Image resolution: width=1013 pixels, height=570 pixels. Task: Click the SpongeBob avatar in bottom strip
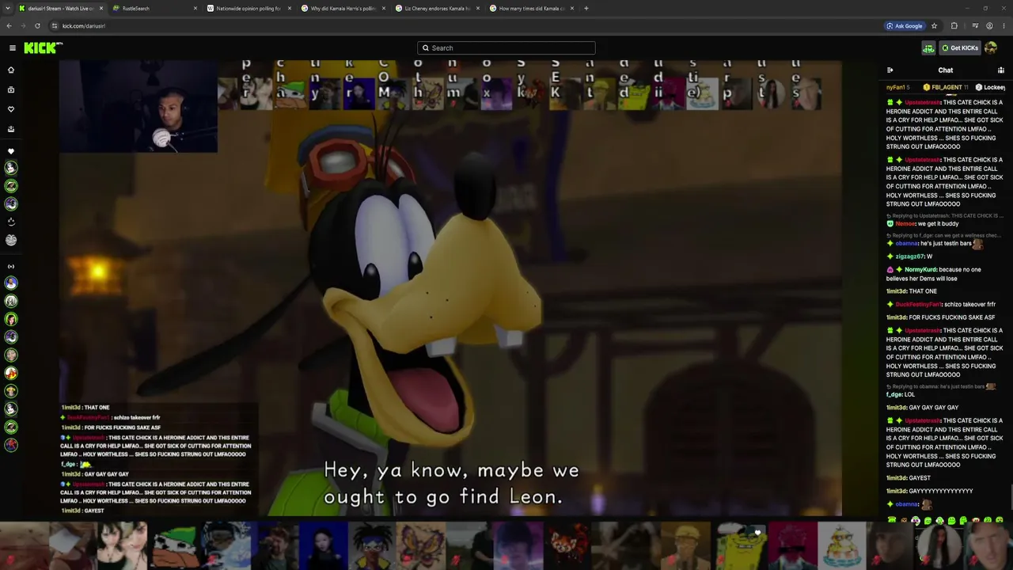pos(741,545)
